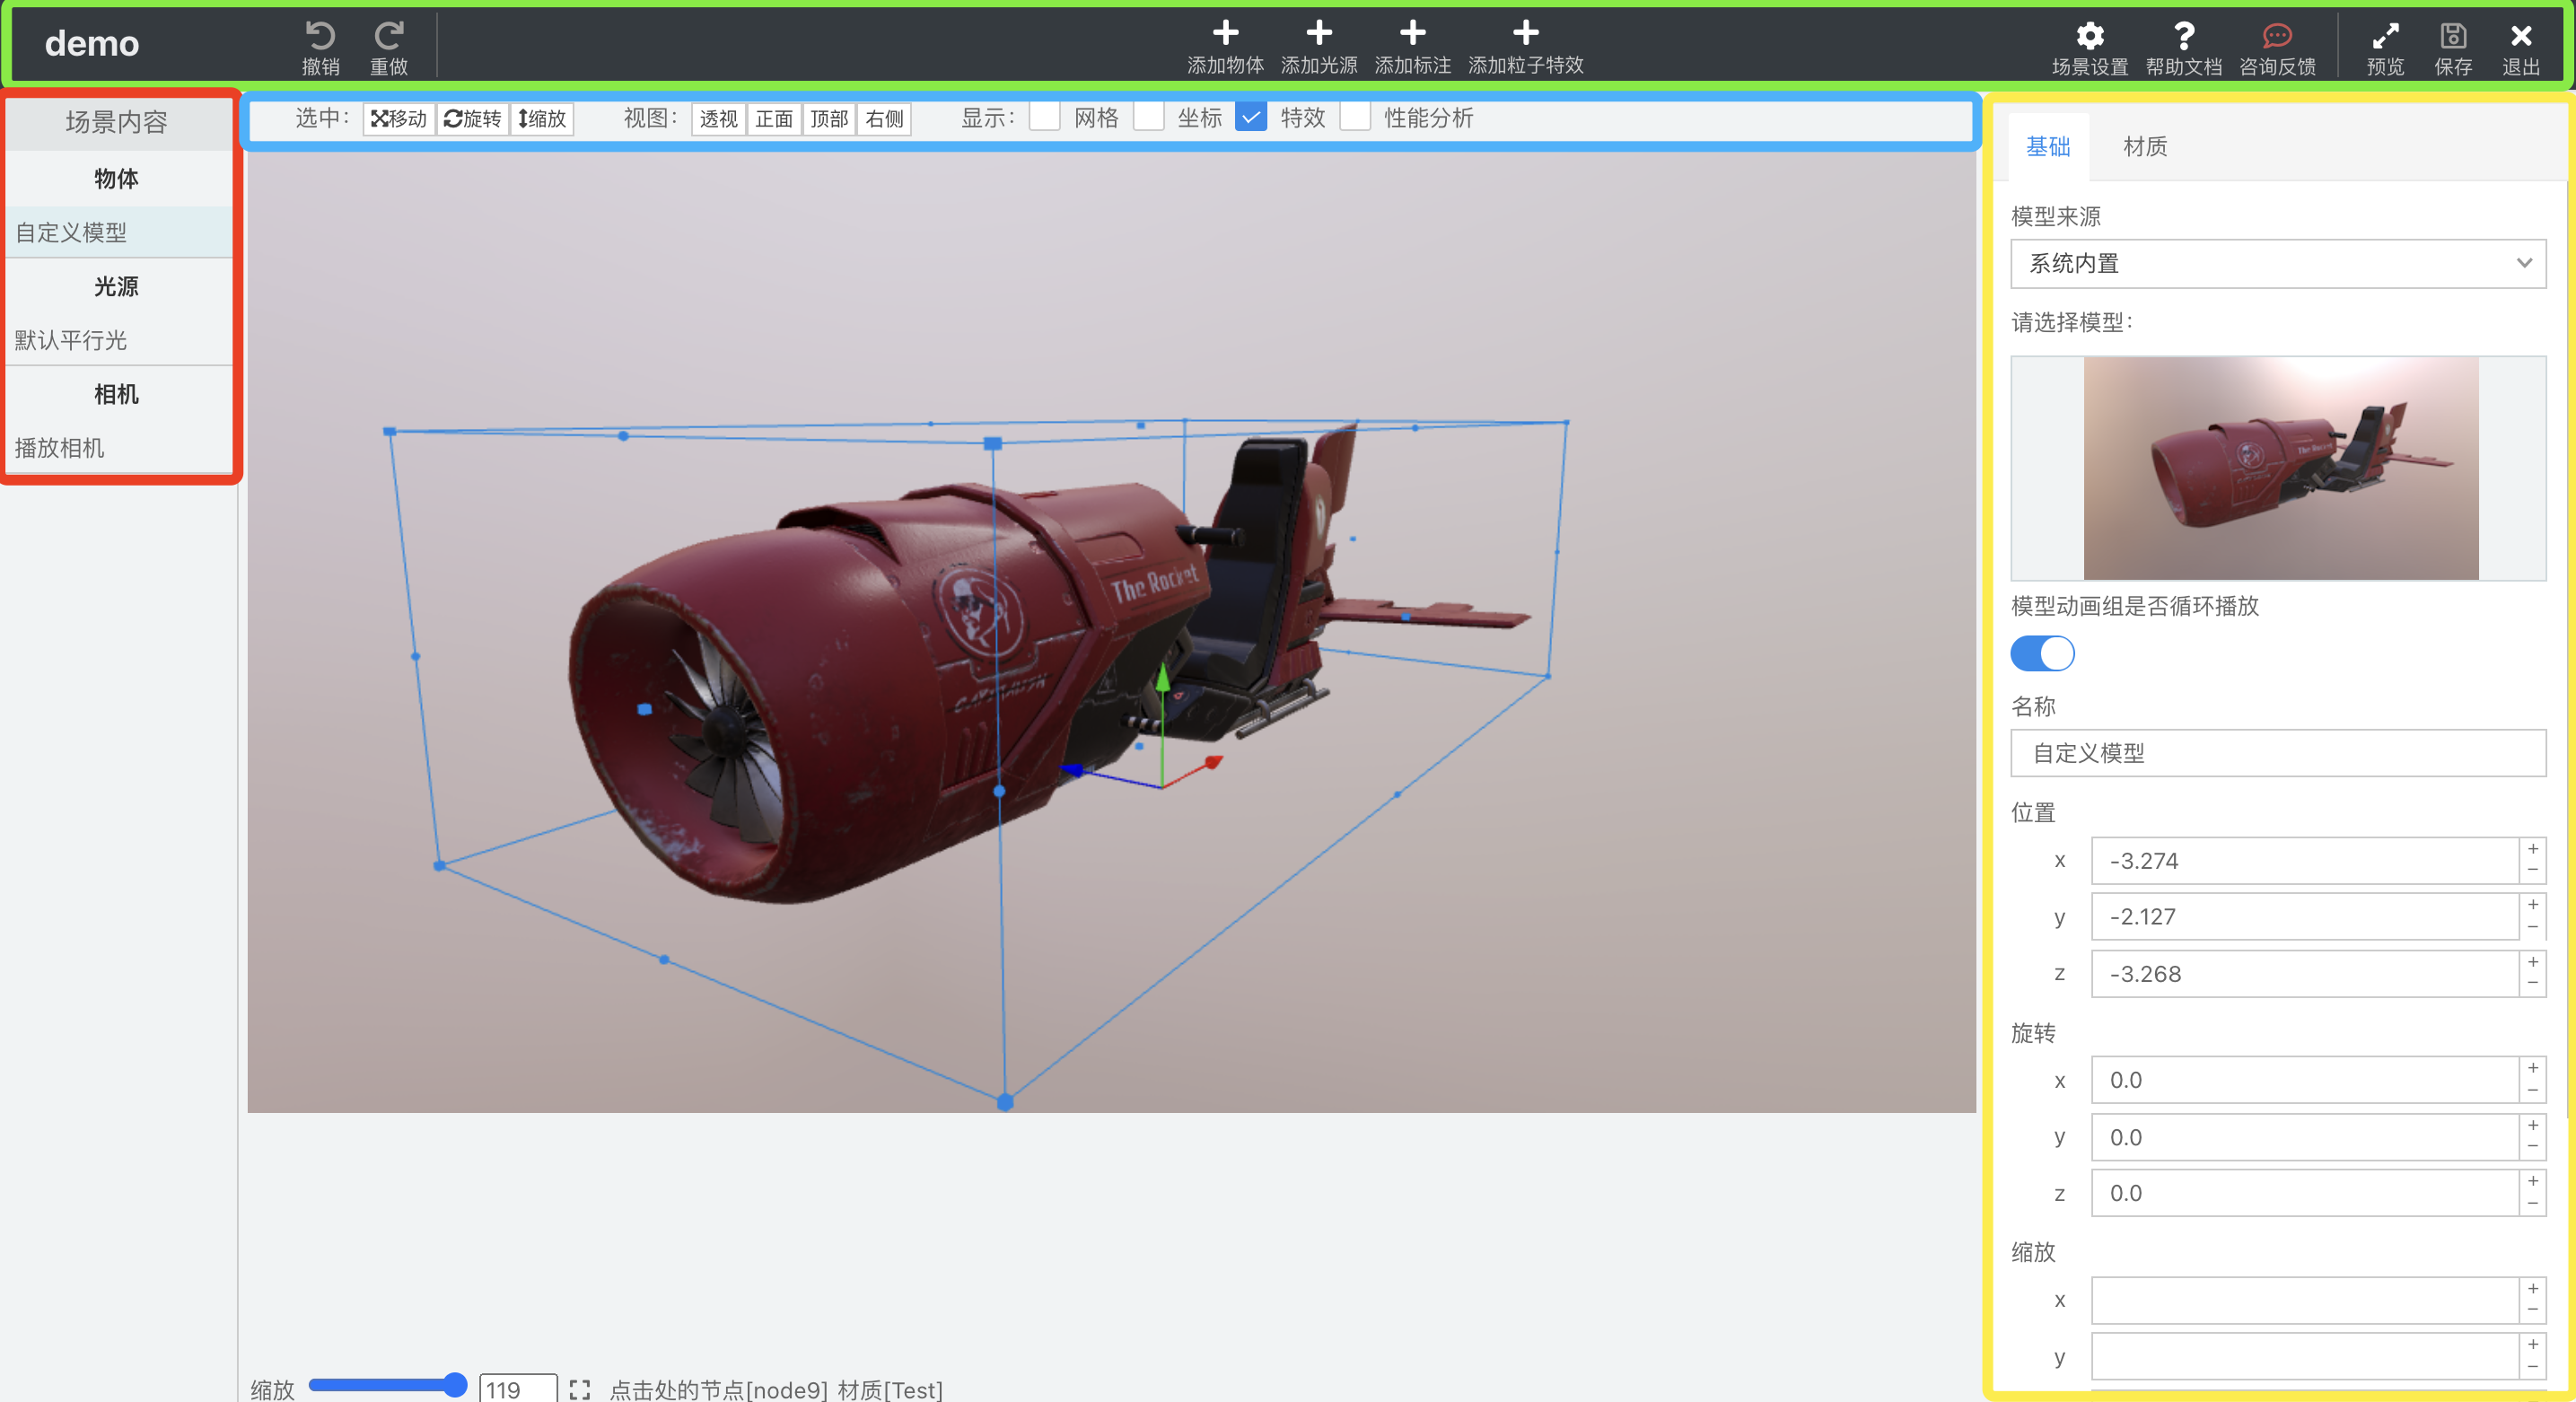Increment rotation y with plus stepper
Image resolution: width=2576 pixels, height=1402 pixels.
2533,1126
